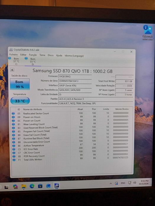Open File Explorer from the taskbar
This screenshot has height=206, width=155.
coord(24,186)
